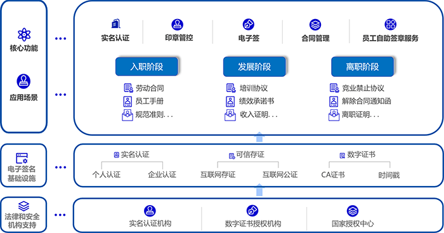Select the 应用场景 label in left panel
This screenshot has height=233, width=444.
click(x=24, y=98)
